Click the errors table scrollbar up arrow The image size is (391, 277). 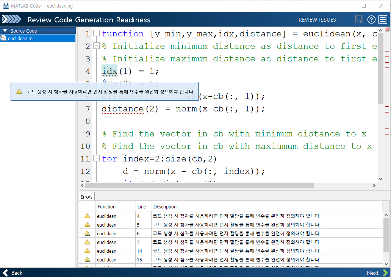point(386,215)
